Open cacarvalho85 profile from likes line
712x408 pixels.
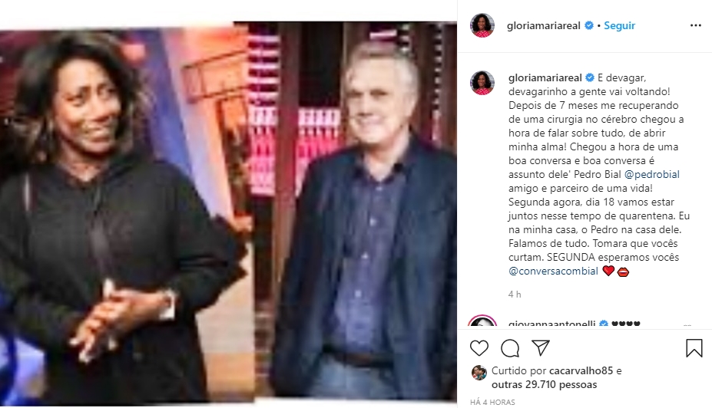581,371
